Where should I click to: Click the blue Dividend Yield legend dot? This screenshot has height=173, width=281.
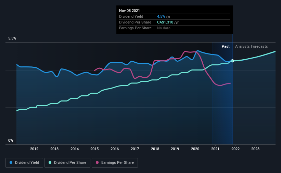click(x=11, y=162)
